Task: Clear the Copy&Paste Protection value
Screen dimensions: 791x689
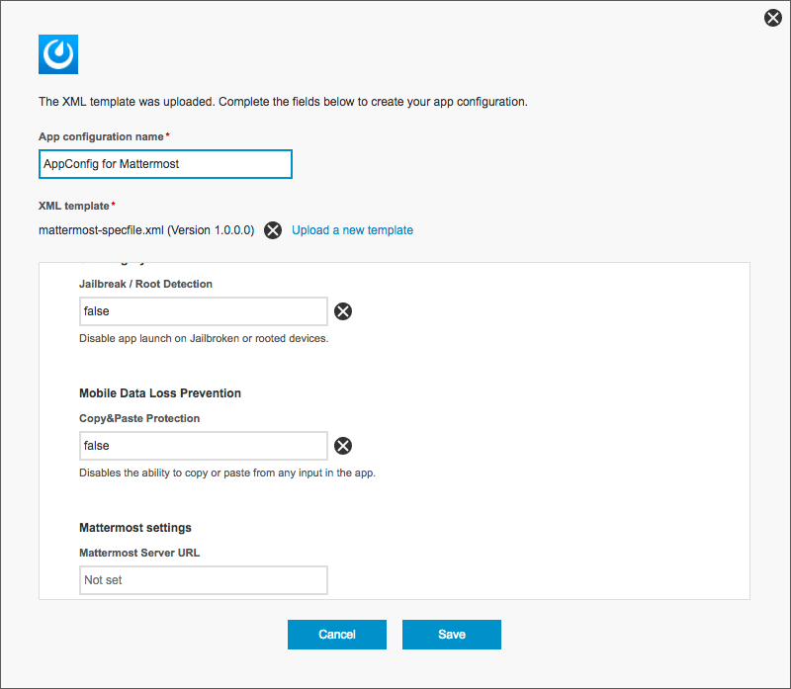Action: click(x=343, y=446)
